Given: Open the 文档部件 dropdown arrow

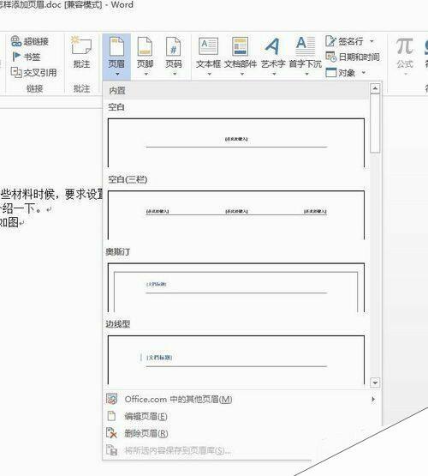Looking at the screenshot, I should tap(241, 74).
